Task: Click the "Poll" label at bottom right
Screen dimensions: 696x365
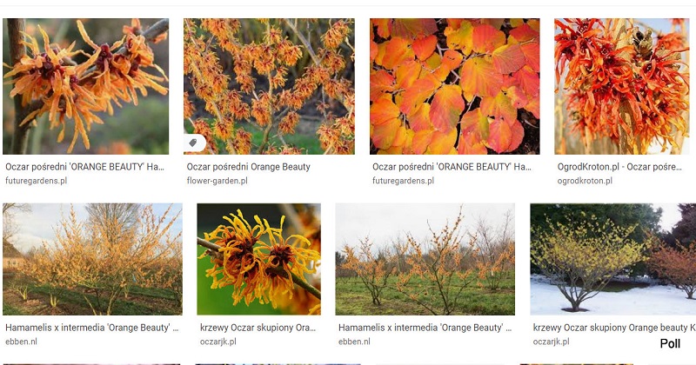Action: 670,343
